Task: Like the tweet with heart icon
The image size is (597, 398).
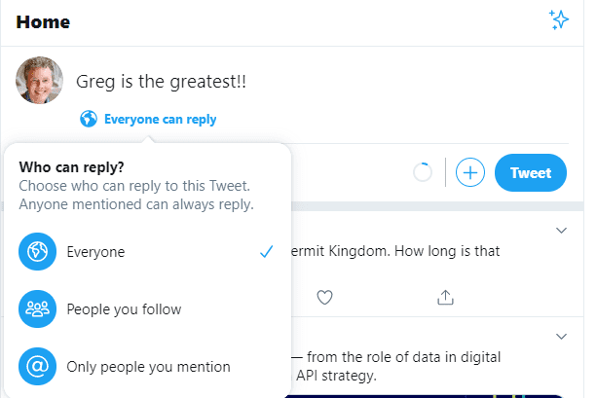Action: [324, 297]
